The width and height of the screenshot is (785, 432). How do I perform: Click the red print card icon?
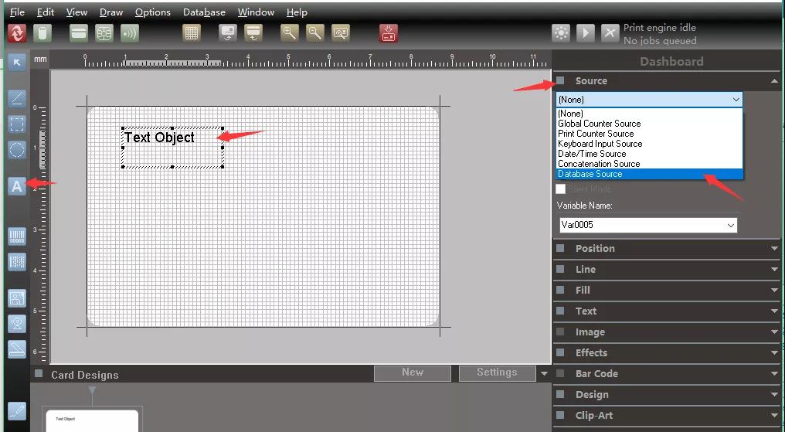pos(389,33)
